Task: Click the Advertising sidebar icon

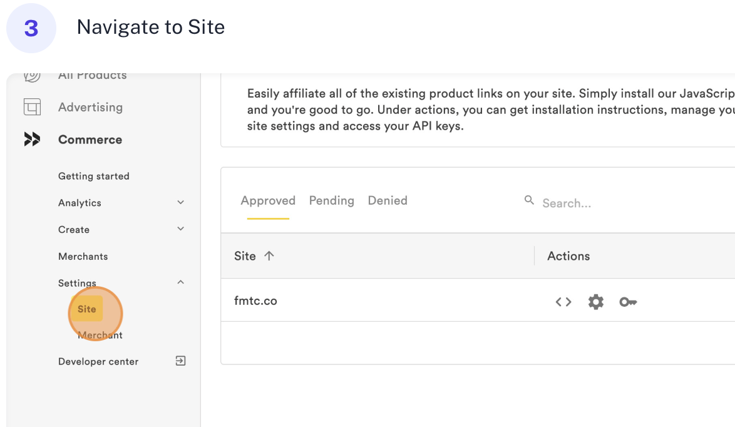Action: pos(32,107)
